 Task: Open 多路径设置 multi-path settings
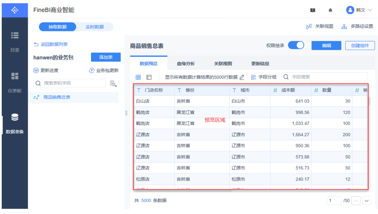(x=357, y=27)
